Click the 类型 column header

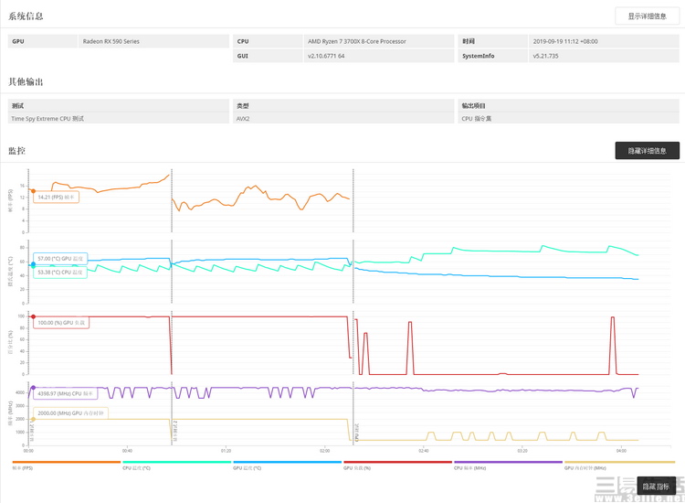click(x=343, y=105)
